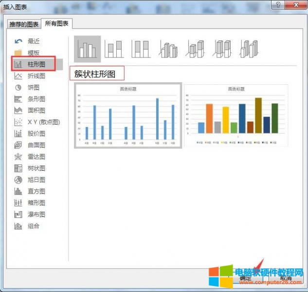Pick the 3-D stacked column subtype icon
Viewport: 308px width, 292px height.
196,49
